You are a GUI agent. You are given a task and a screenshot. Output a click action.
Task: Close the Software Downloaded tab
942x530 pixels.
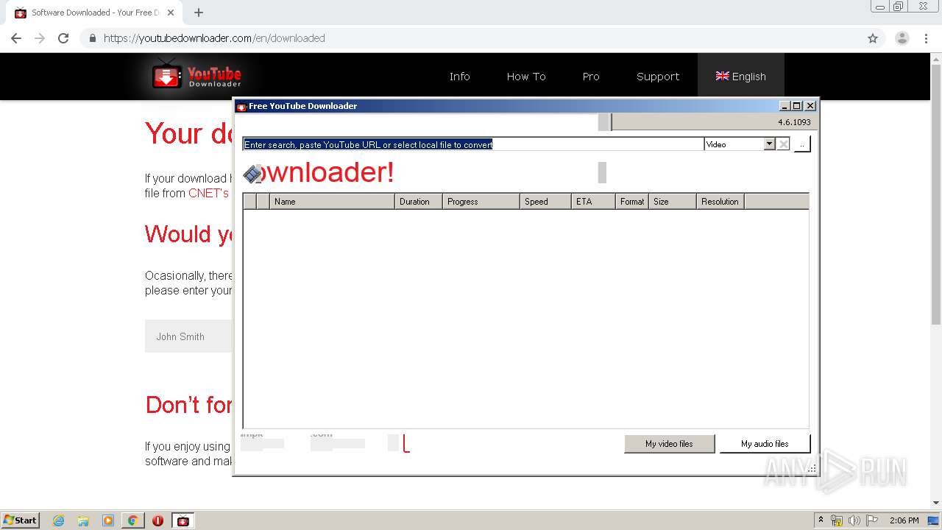[171, 13]
